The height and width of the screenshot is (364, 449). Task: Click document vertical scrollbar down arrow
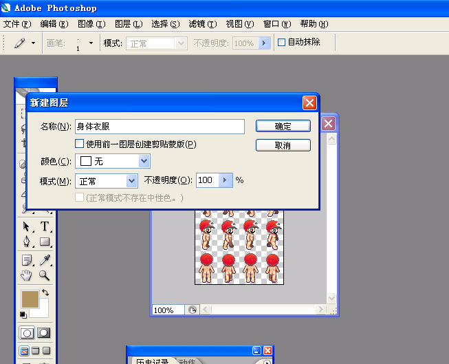331,298
